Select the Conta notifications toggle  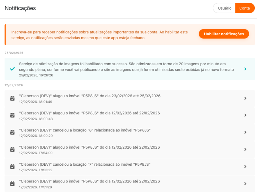tap(244, 8)
